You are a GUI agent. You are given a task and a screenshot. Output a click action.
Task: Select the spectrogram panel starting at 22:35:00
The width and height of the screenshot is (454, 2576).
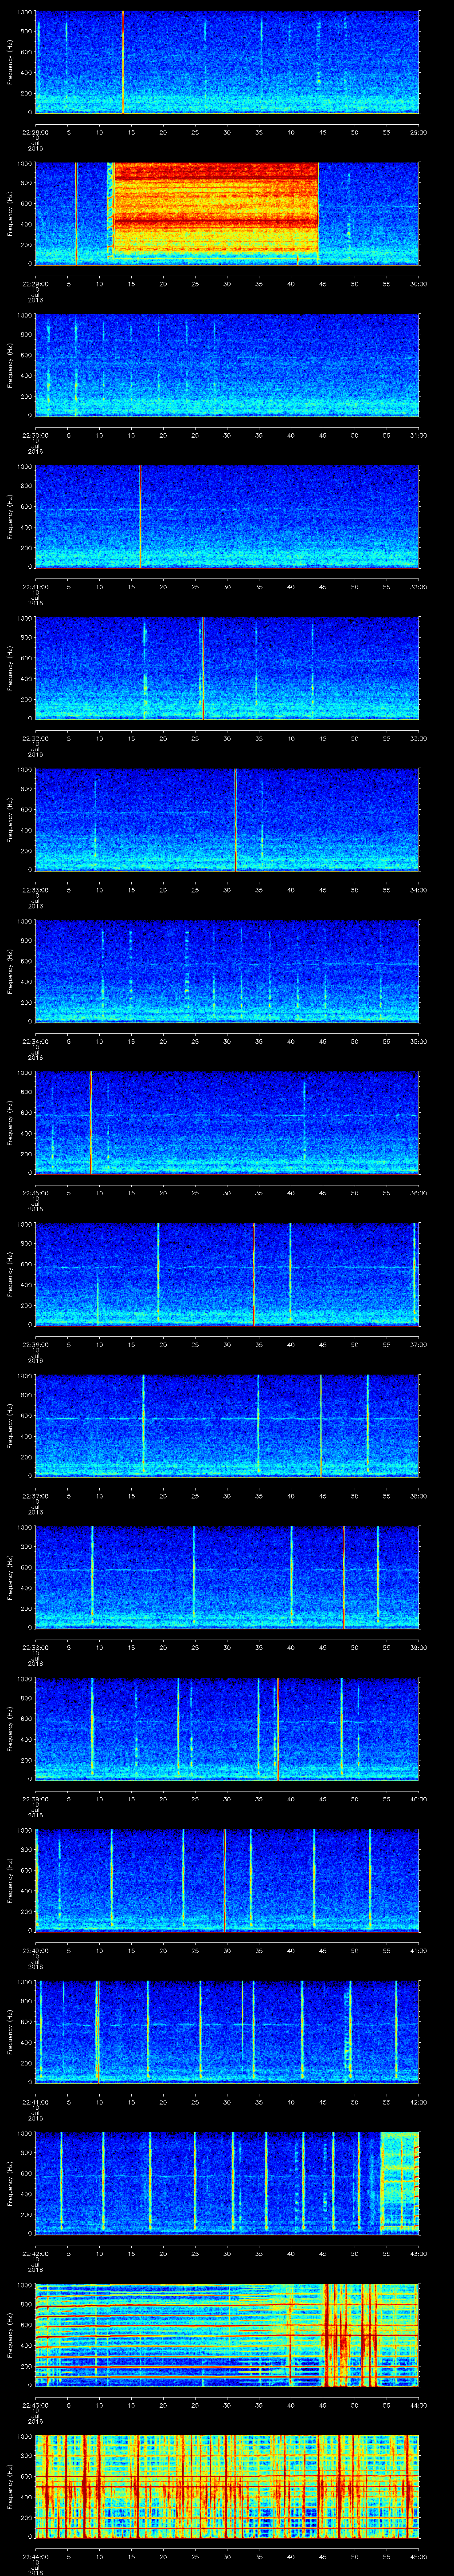227,1123
